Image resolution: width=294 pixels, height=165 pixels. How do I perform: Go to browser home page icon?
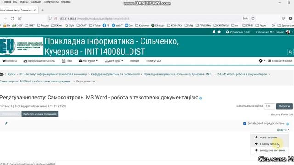pyautogui.click(x=19, y=18)
